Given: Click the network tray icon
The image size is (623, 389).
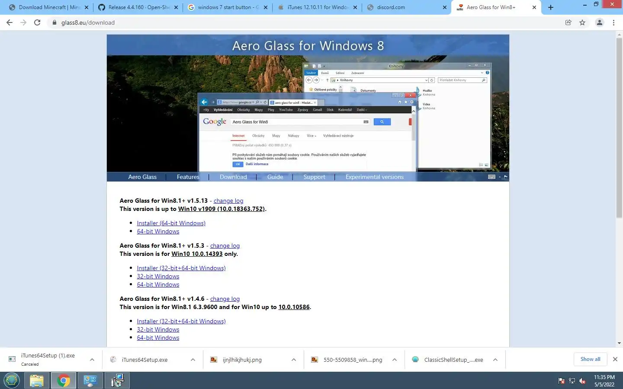Looking at the screenshot, I should tap(572, 381).
